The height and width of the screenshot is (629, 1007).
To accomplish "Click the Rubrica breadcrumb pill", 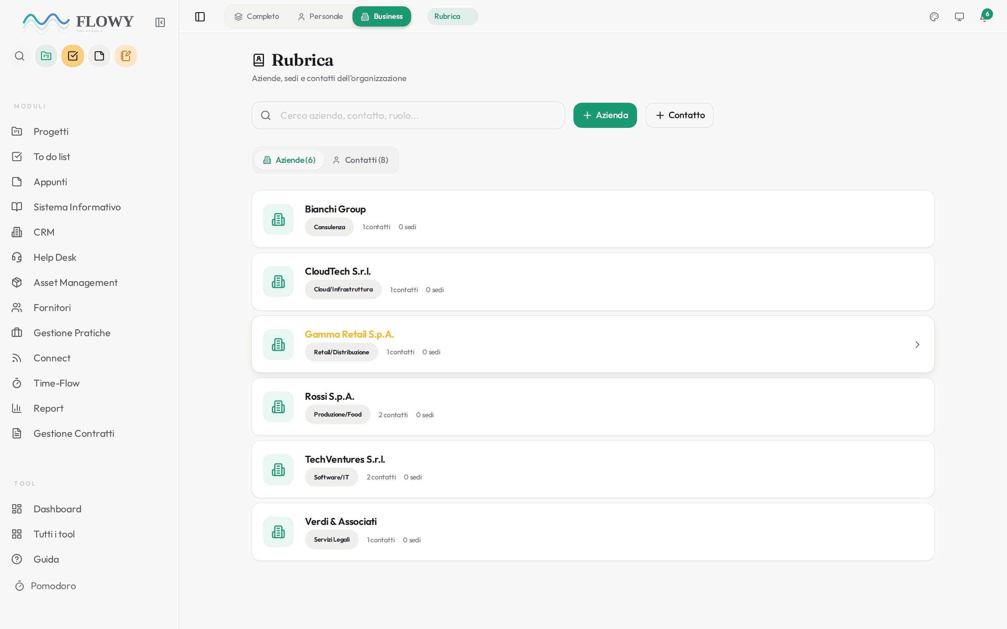I will click(x=452, y=17).
